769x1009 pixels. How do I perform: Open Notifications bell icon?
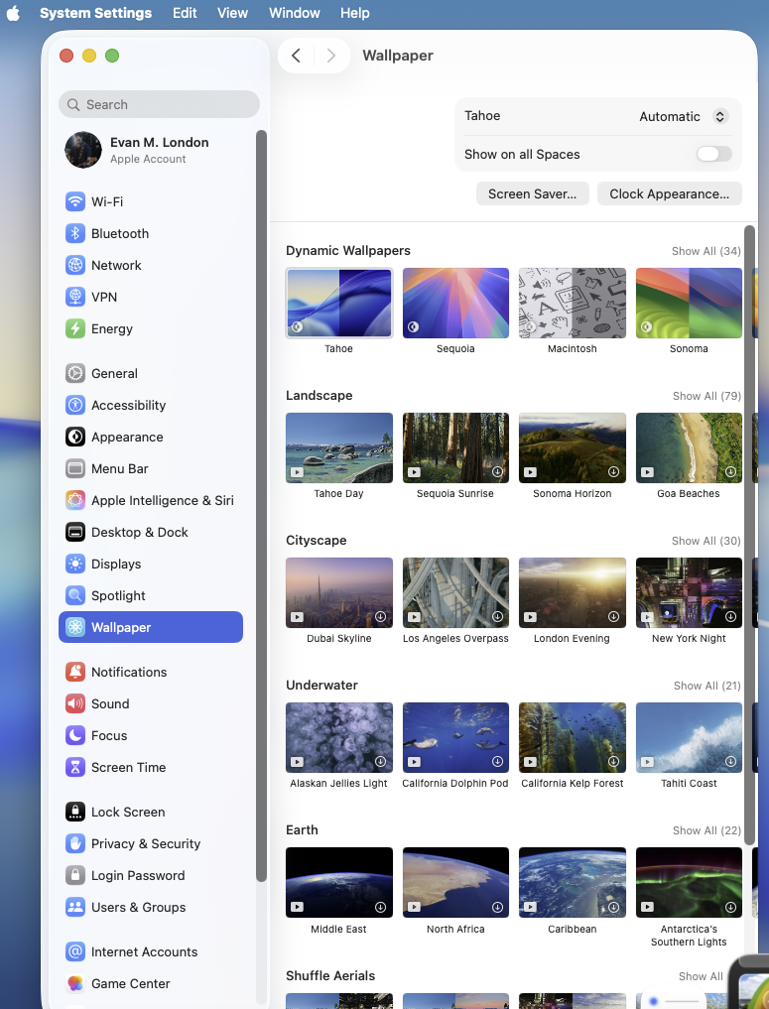(x=75, y=671)
